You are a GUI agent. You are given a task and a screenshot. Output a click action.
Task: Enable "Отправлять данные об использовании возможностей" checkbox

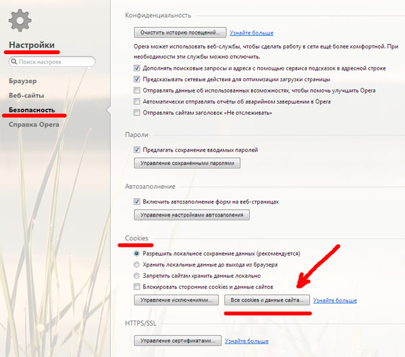point(137,90)
